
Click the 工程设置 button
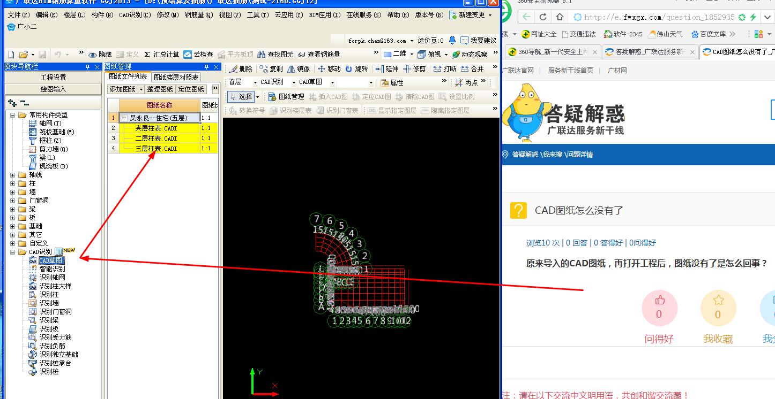tap(53, 78)
